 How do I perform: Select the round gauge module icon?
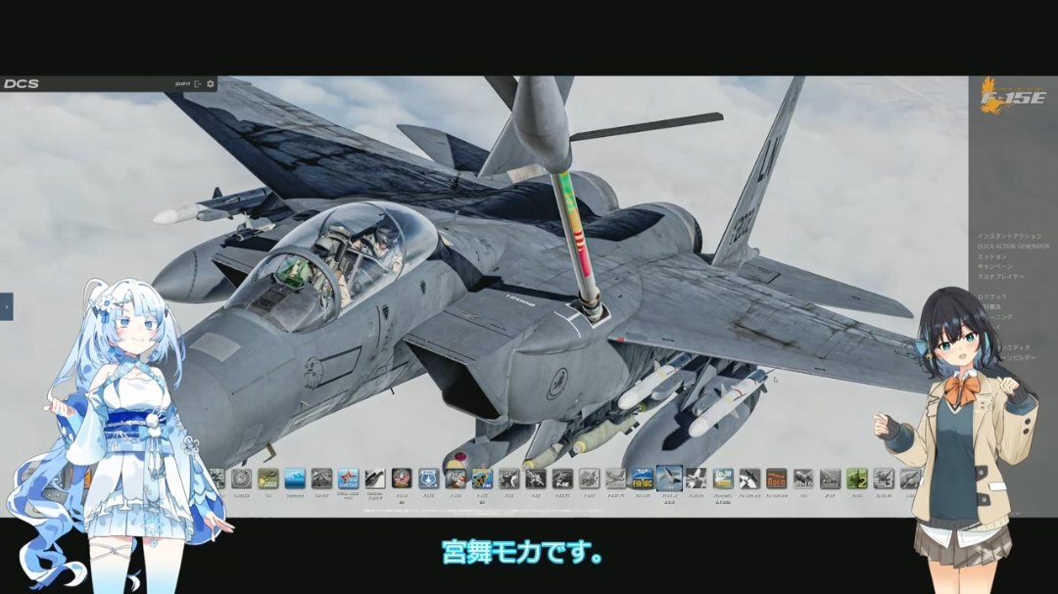(x=242, y=479)
